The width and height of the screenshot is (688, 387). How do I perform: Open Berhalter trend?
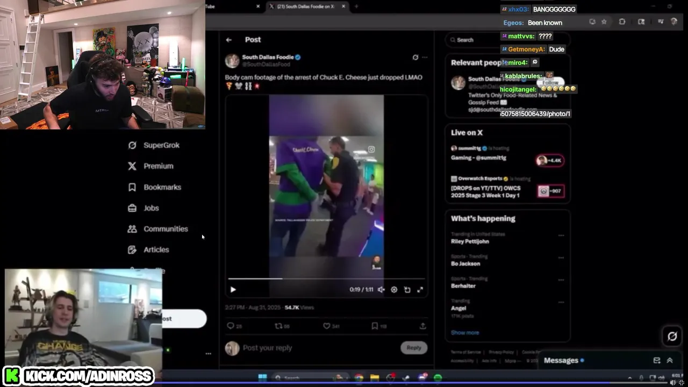(x=463, y=286)
